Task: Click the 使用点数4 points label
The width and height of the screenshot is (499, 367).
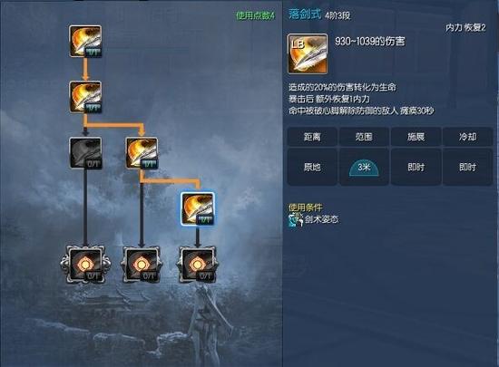Action: 255,15
